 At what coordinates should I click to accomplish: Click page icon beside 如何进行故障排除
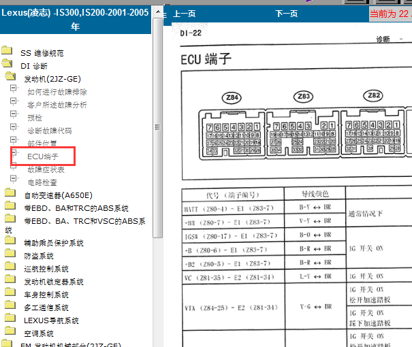pyautogui.click(x=14, y=88)
